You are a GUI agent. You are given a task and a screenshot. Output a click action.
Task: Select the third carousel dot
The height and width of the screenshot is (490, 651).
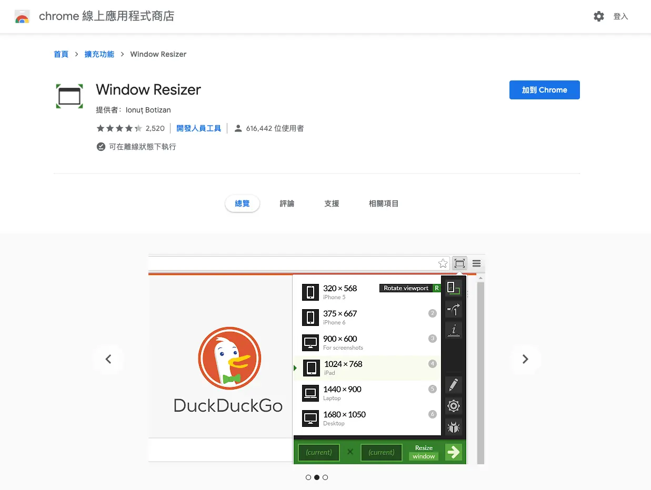click(x=325, y=477)
